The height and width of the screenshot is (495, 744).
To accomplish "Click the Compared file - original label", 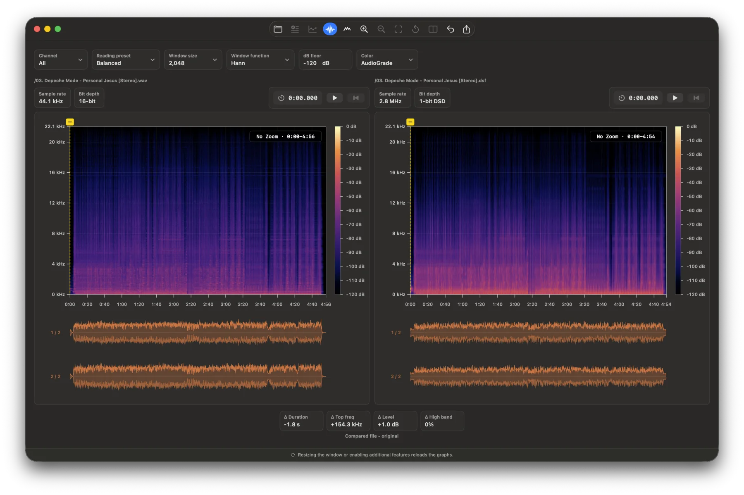I will pyautogui.click(x=372, y=436).
